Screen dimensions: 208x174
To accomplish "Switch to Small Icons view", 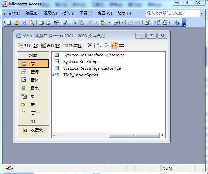I will [107, 45].
